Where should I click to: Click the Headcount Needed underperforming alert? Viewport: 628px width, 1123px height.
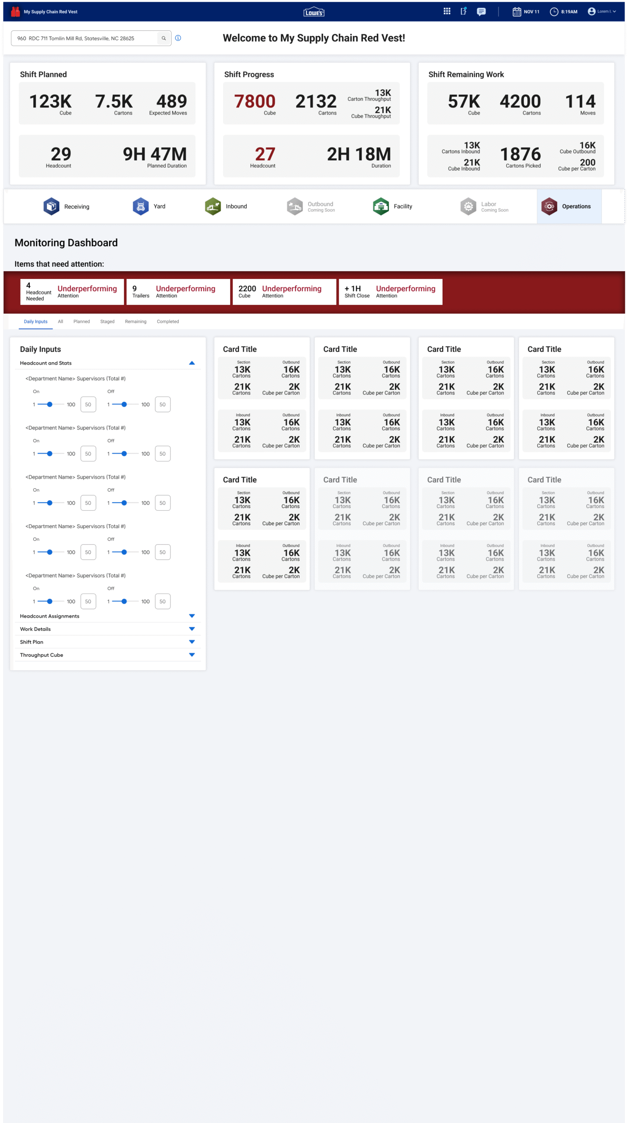point(72,292)
